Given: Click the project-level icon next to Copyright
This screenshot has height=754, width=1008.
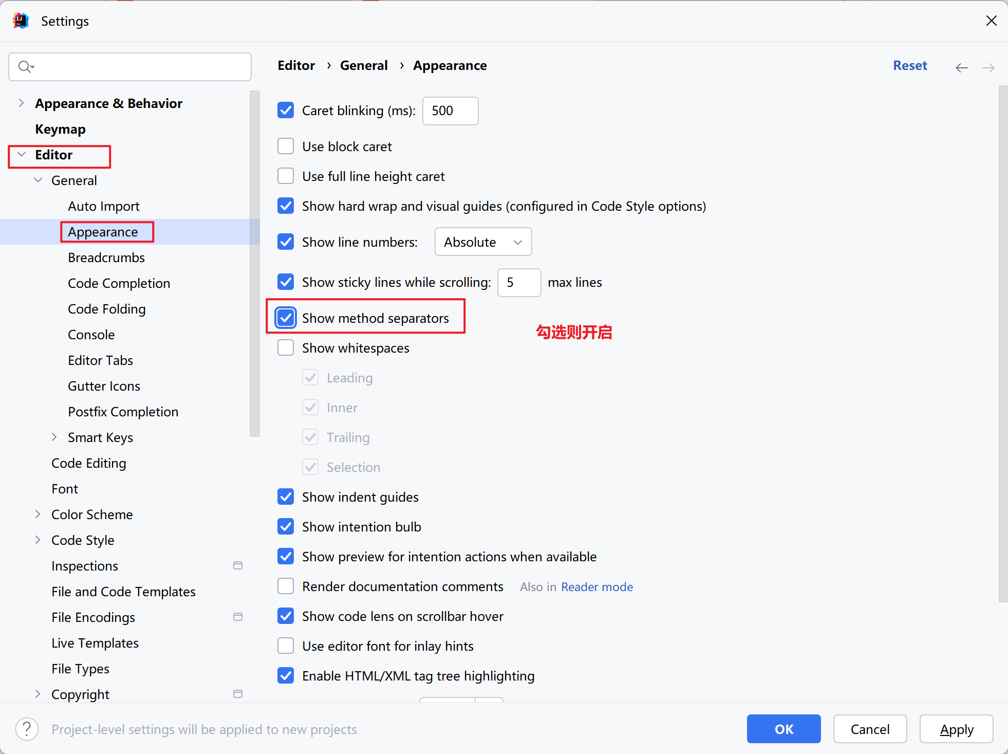Looking at the screenshot, I should (237, 694).
